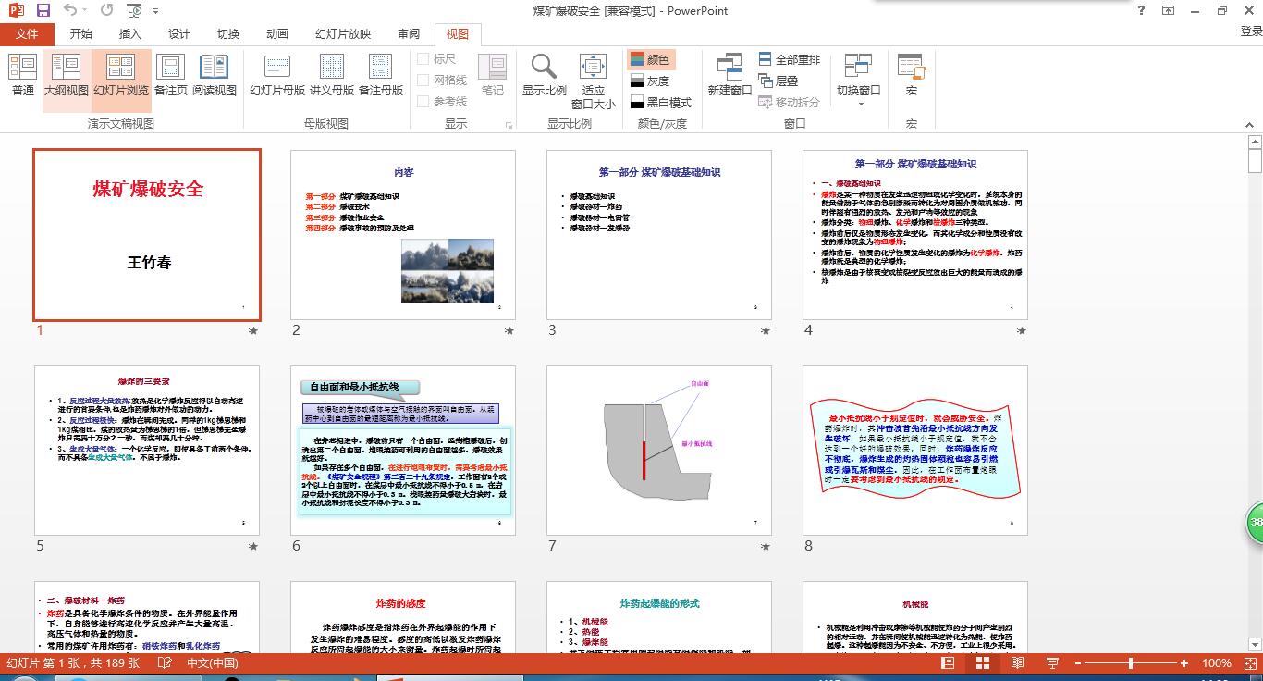
Task: Select slide 7 thumbnail with diagram
Action: (x=659, y=451)
